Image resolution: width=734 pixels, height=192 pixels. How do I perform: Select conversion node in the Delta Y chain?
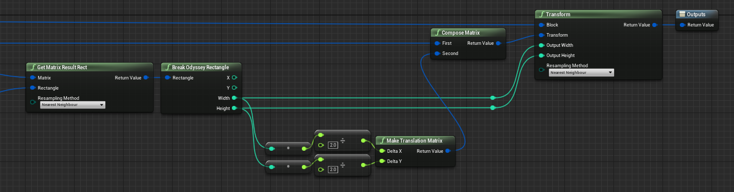289,167
